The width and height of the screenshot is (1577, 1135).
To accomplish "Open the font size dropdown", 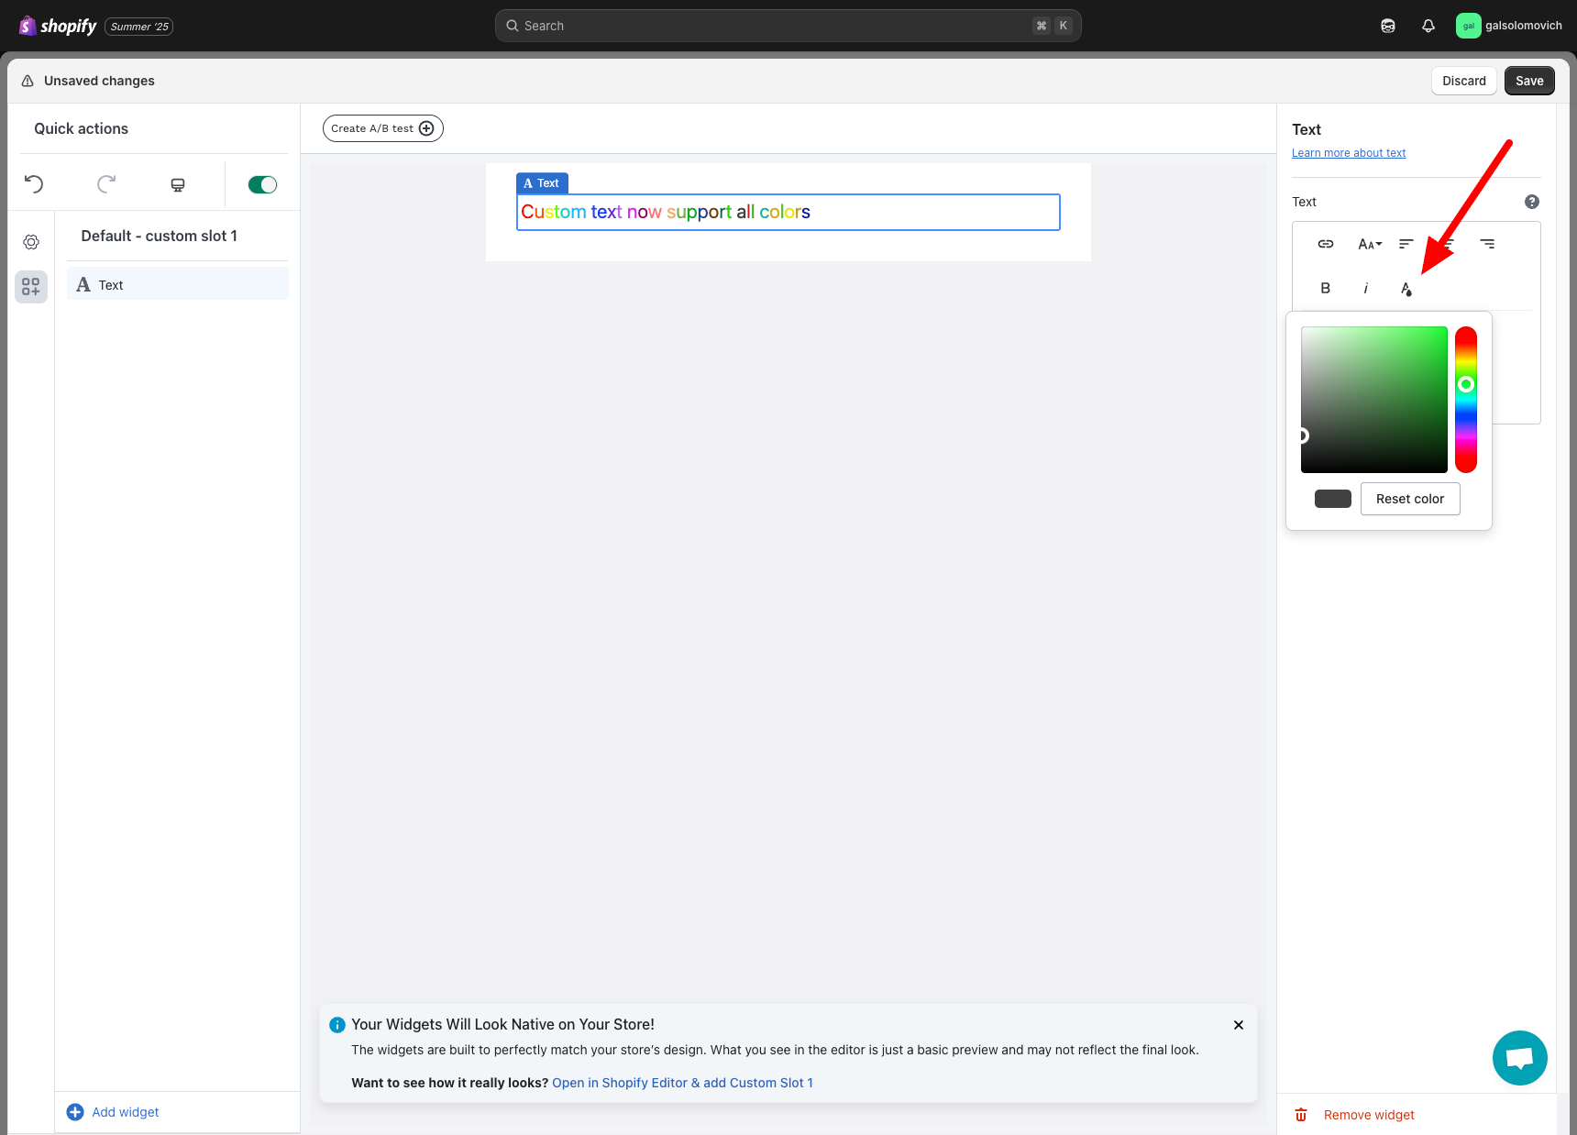I will point(1369,244).
